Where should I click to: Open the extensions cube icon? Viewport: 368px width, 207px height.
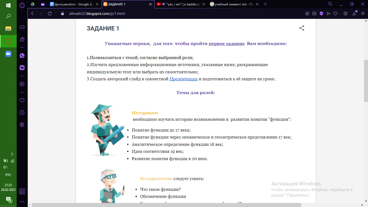pos(346,13)
